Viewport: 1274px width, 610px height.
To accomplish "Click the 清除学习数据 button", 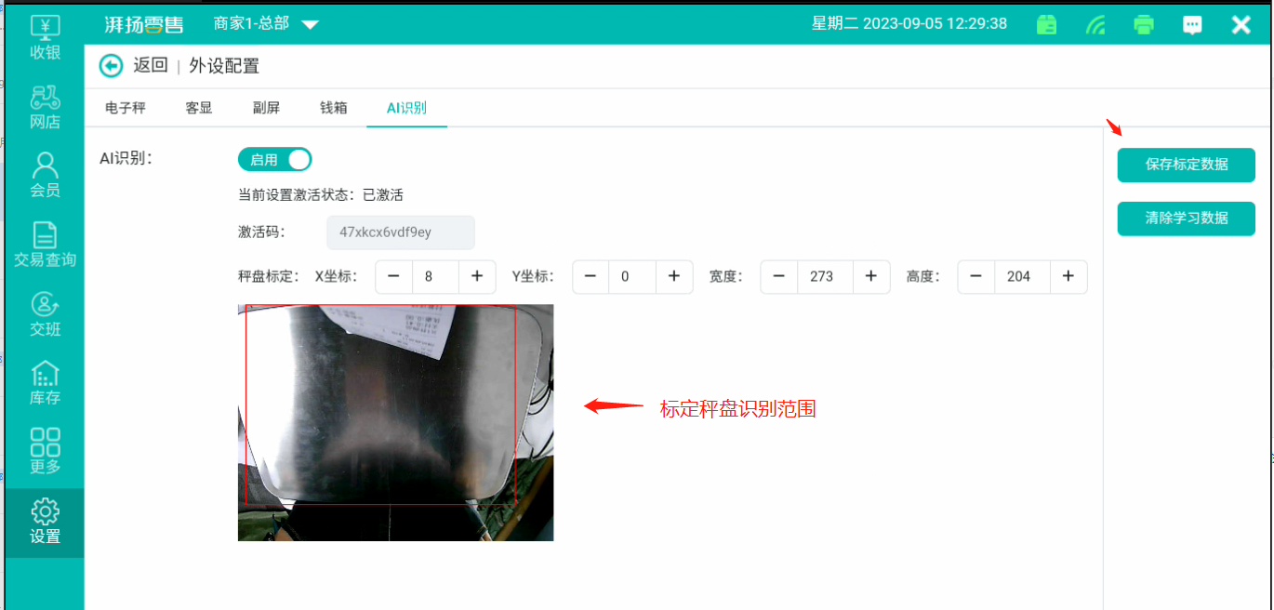I will pos(1187,219).
